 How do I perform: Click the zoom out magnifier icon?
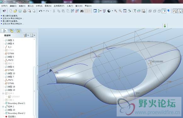click(120, 11)
